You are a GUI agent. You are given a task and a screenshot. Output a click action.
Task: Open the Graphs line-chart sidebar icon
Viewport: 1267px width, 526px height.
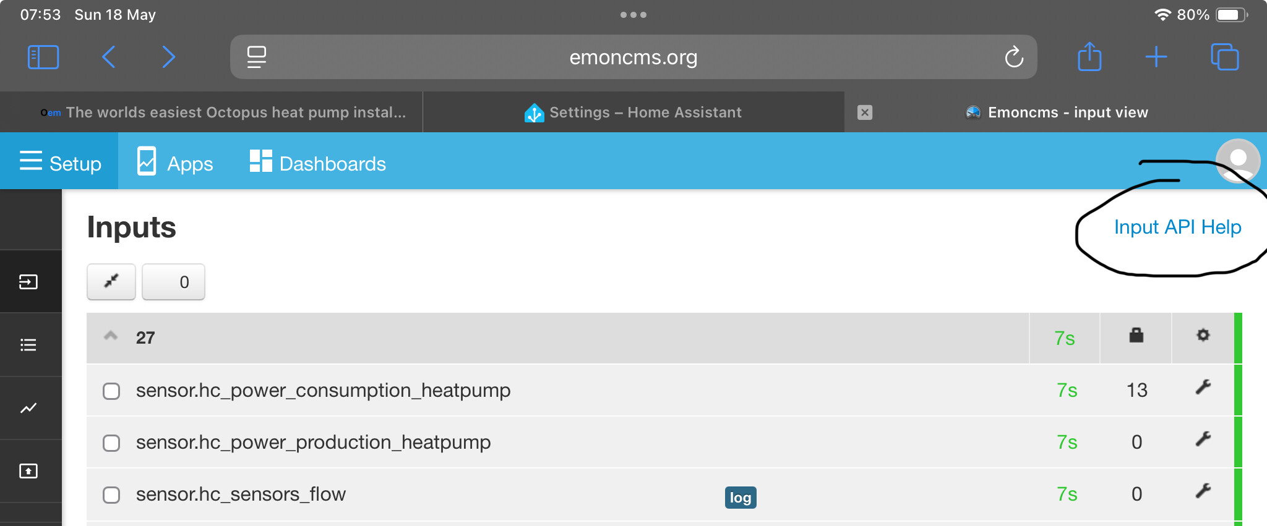click(x=28, y=408)
